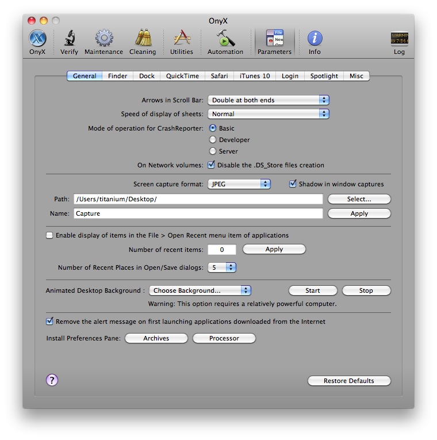
Task: Click the Name field containing Capture
Action: point(198,213)
